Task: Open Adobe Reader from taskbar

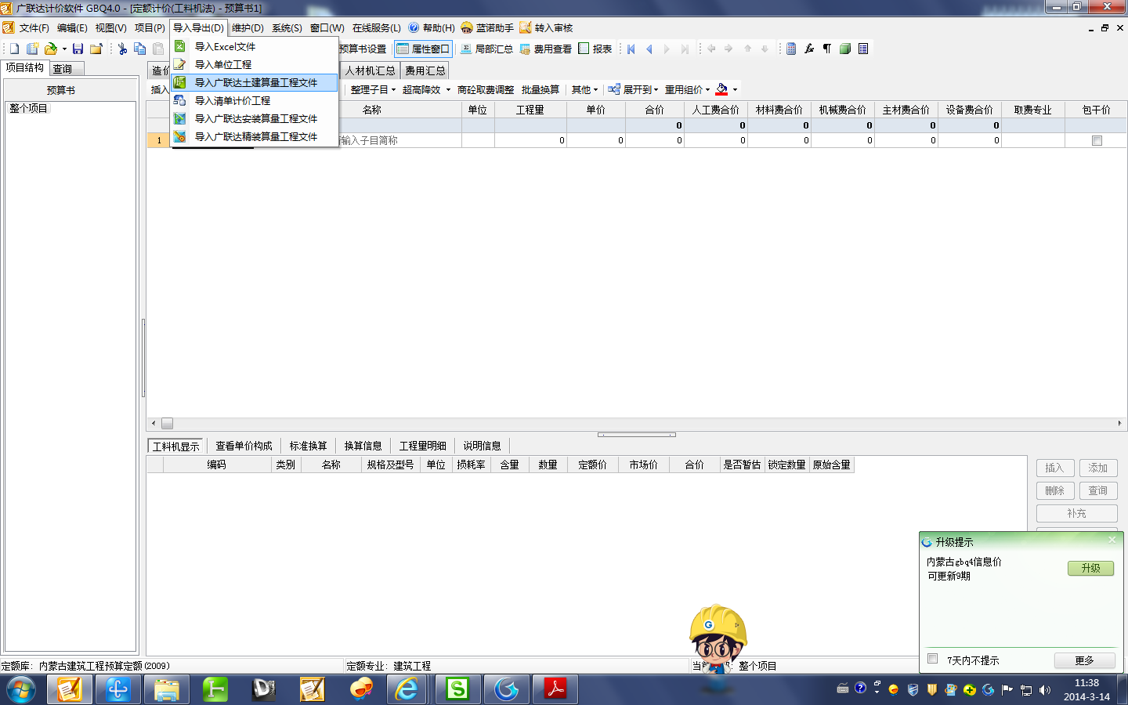Action: (555, 689)
